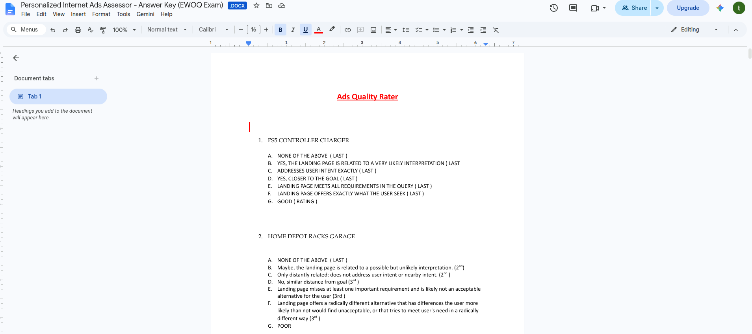
Task: Collapse the toolbar with chevron
Action: pos(736,30)
